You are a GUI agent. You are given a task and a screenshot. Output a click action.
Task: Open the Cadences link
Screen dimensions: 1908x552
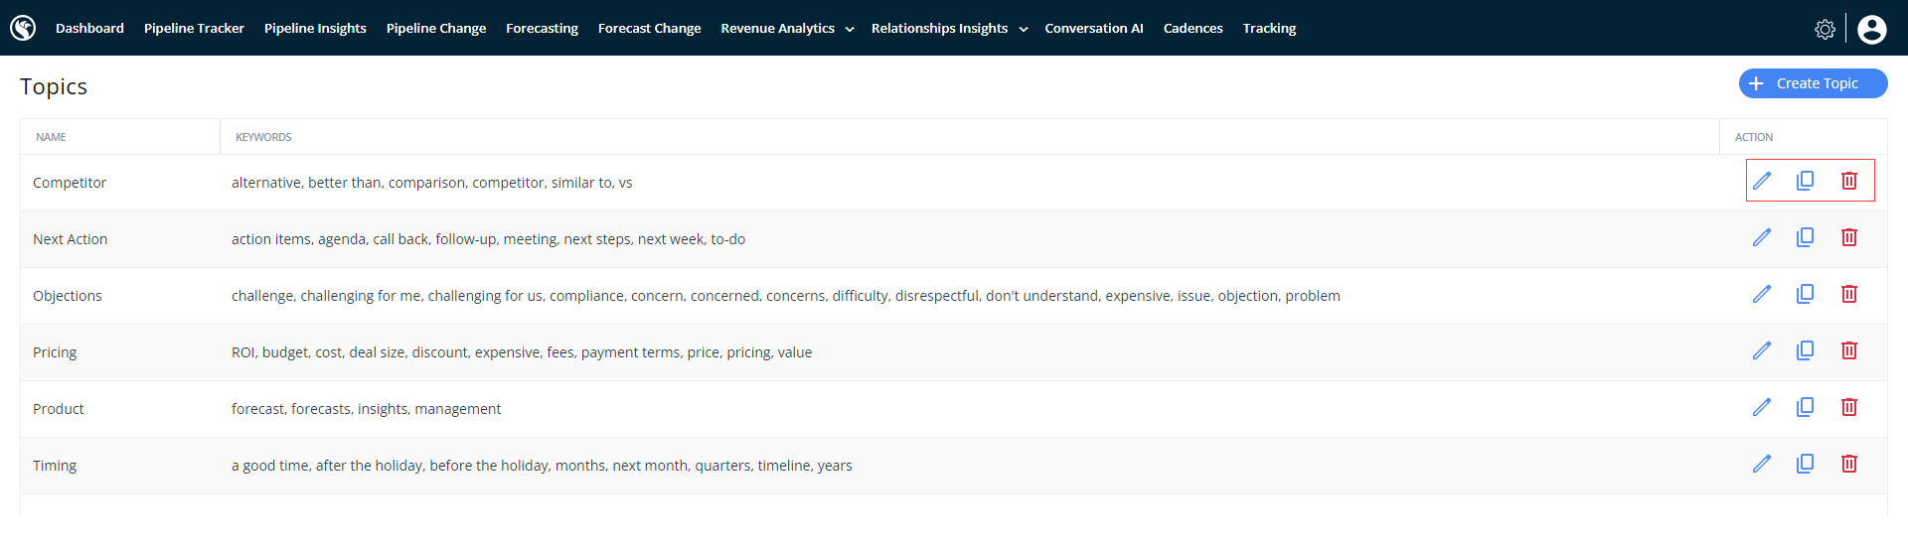tap(1192, 29)
